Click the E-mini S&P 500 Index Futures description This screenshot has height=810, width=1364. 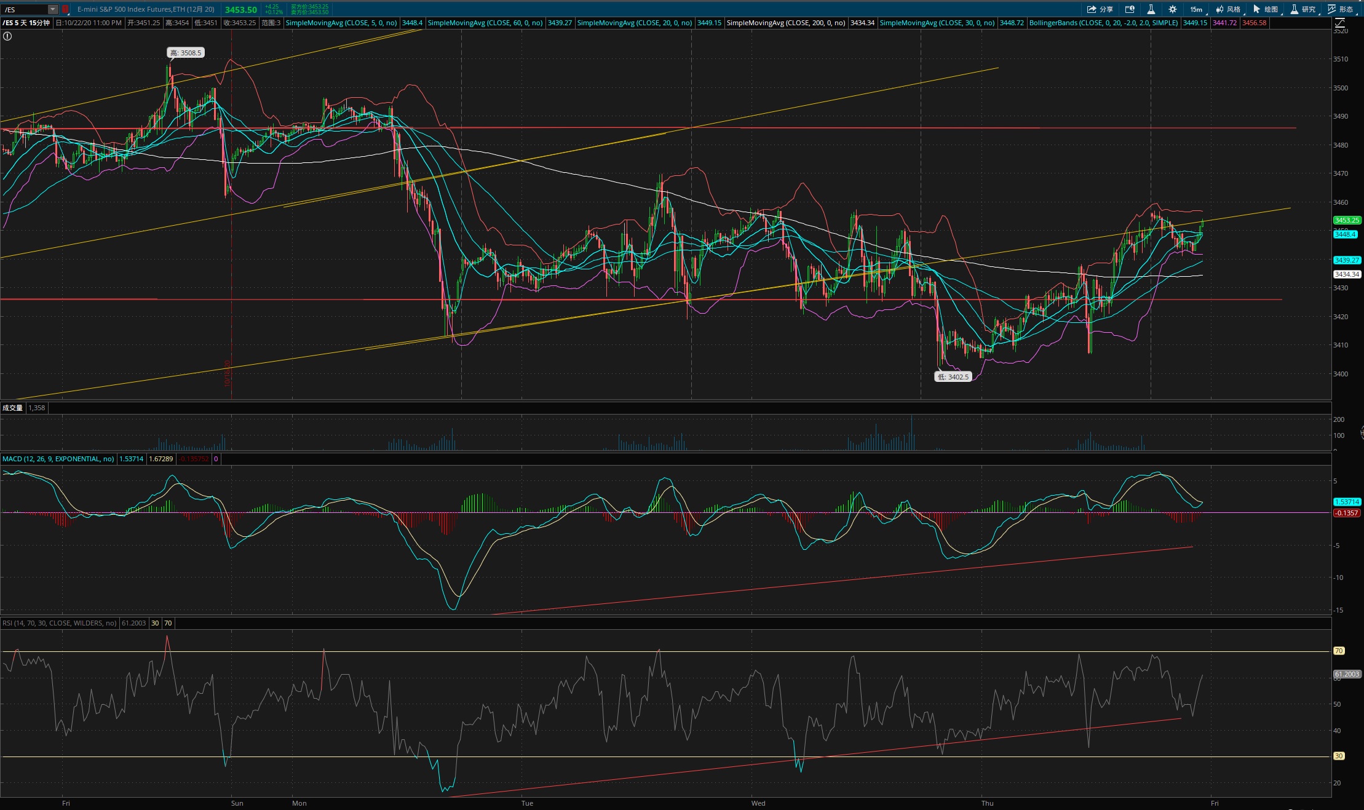tap(146, 9)
